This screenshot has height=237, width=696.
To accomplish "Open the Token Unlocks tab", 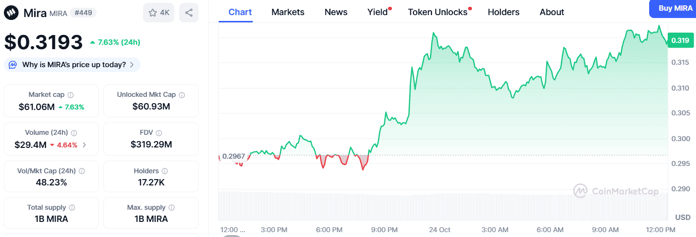I will point(438,12).
